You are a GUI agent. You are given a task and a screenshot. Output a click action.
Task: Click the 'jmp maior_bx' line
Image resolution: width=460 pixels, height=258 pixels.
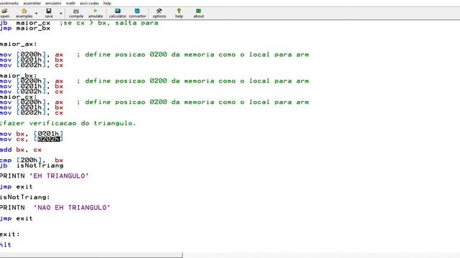(x=25, y=29)
